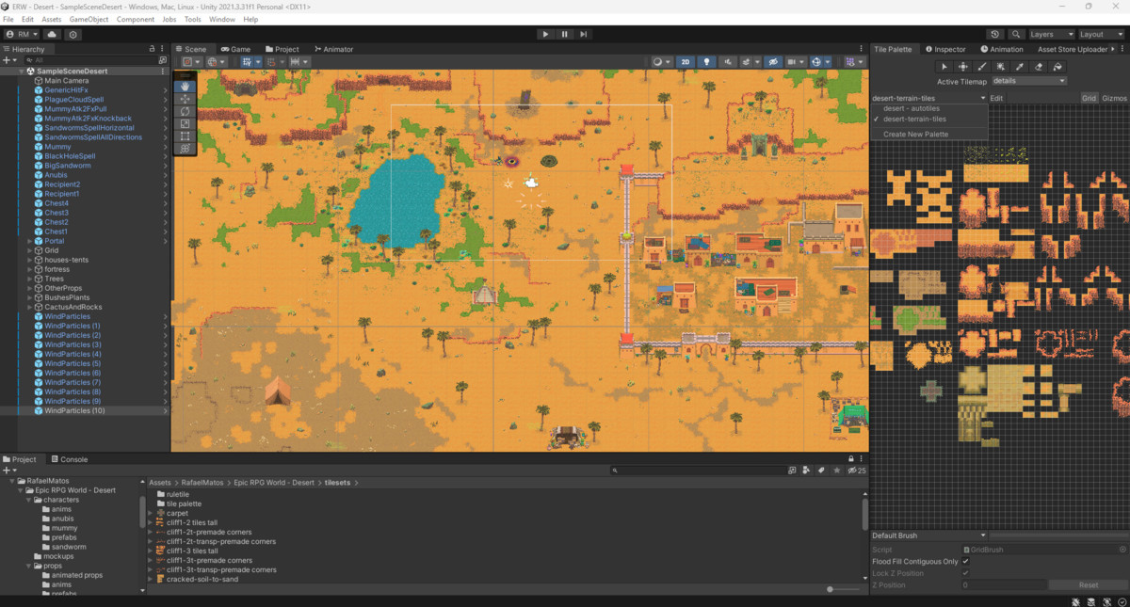
Task: Pick the Tile Palette Select tool
Action: pyautogui.click(x=944, y=66)
